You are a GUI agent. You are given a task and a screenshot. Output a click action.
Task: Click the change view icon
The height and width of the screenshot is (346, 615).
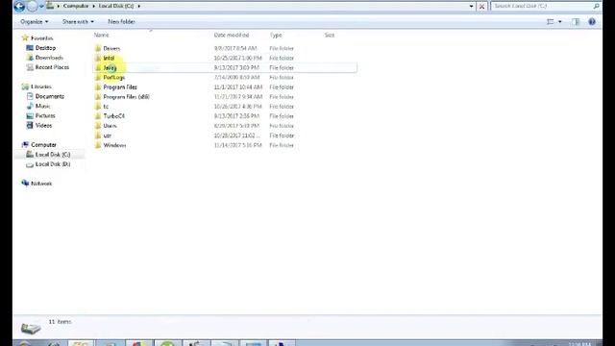(x=551, y=22)
